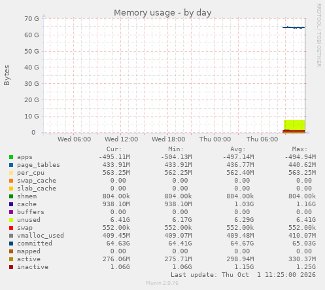
Task: Click the apps current value -495.11M
Action: pos(114,157)
